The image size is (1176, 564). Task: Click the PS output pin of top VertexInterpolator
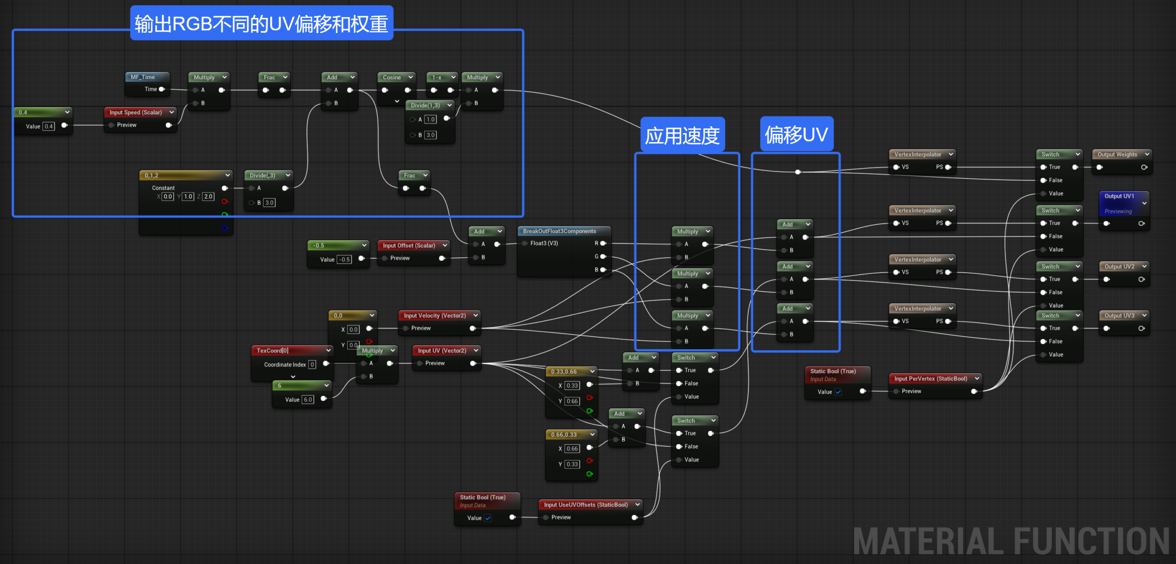point(948,167)
